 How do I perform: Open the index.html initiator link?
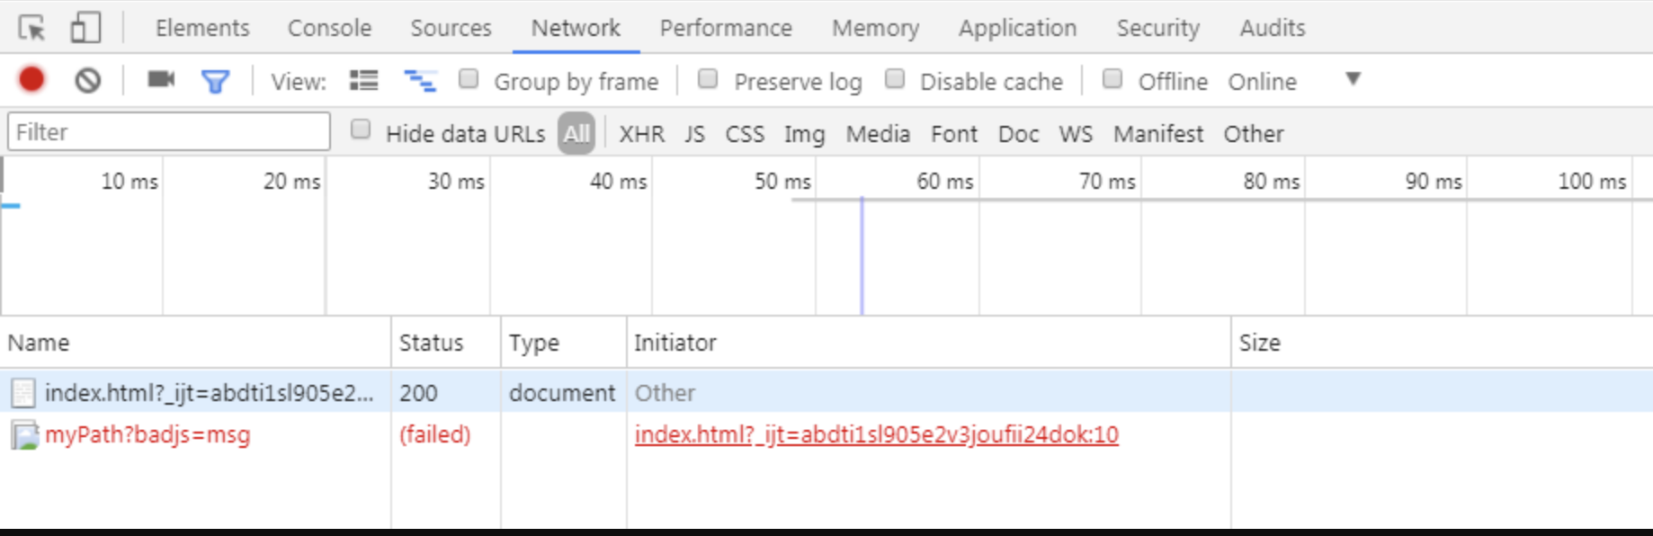[x=876, y=434]
